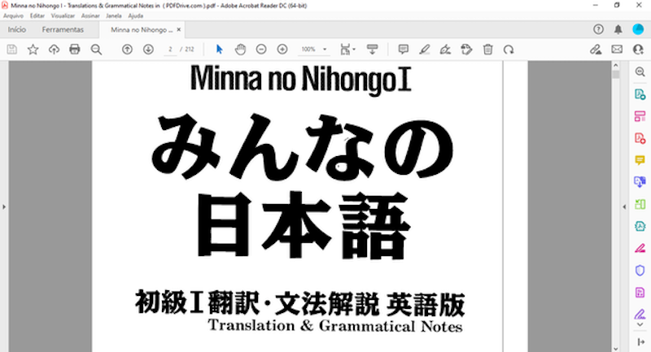The width and height of the screenshot is (651, 352).
Task: Open the sign document tool
Action: coord(445,50)
